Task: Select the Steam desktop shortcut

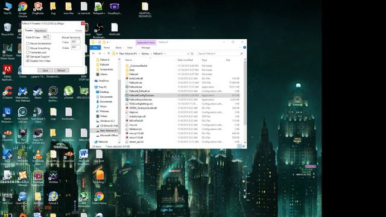Action: tap(38, 92)
